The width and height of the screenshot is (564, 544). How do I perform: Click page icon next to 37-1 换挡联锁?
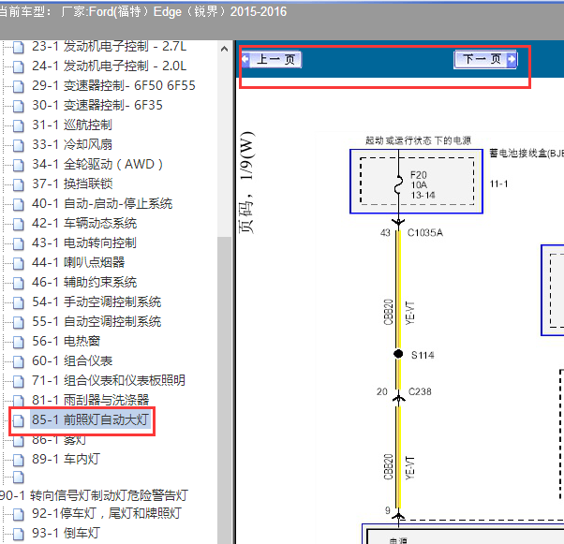pos(19,184)
